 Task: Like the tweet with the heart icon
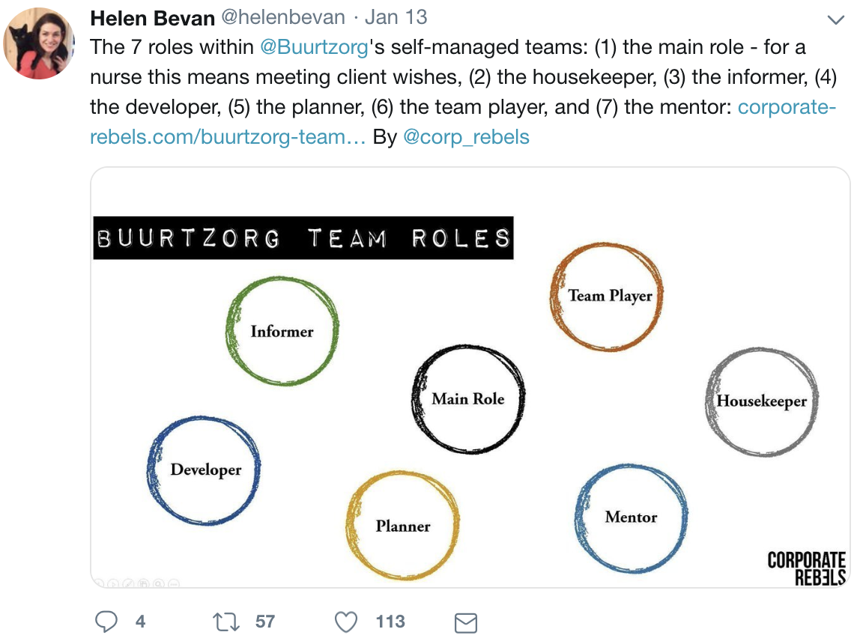(346, 622)
